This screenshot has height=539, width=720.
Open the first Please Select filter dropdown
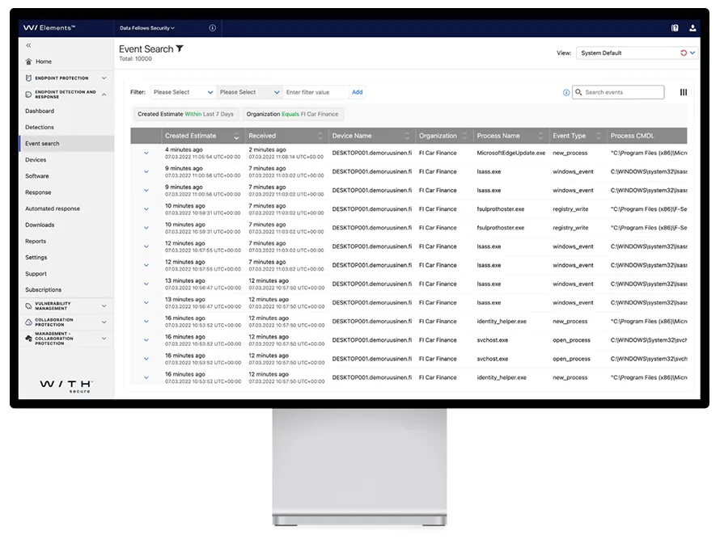point(183,92)
